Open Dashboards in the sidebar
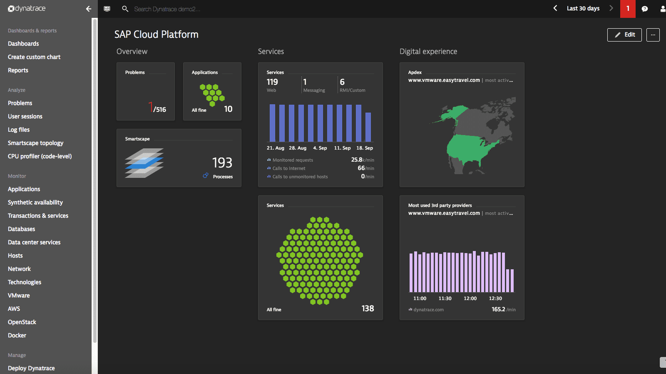The image size is (666, 374). point(23,44)
